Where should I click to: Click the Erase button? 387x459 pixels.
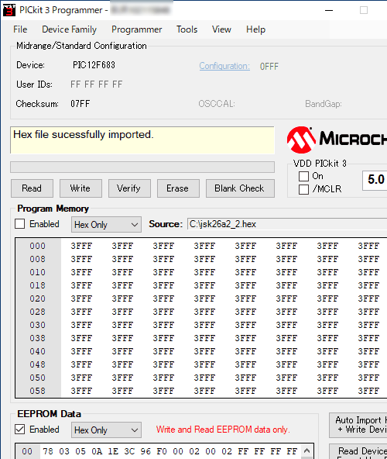178,188
